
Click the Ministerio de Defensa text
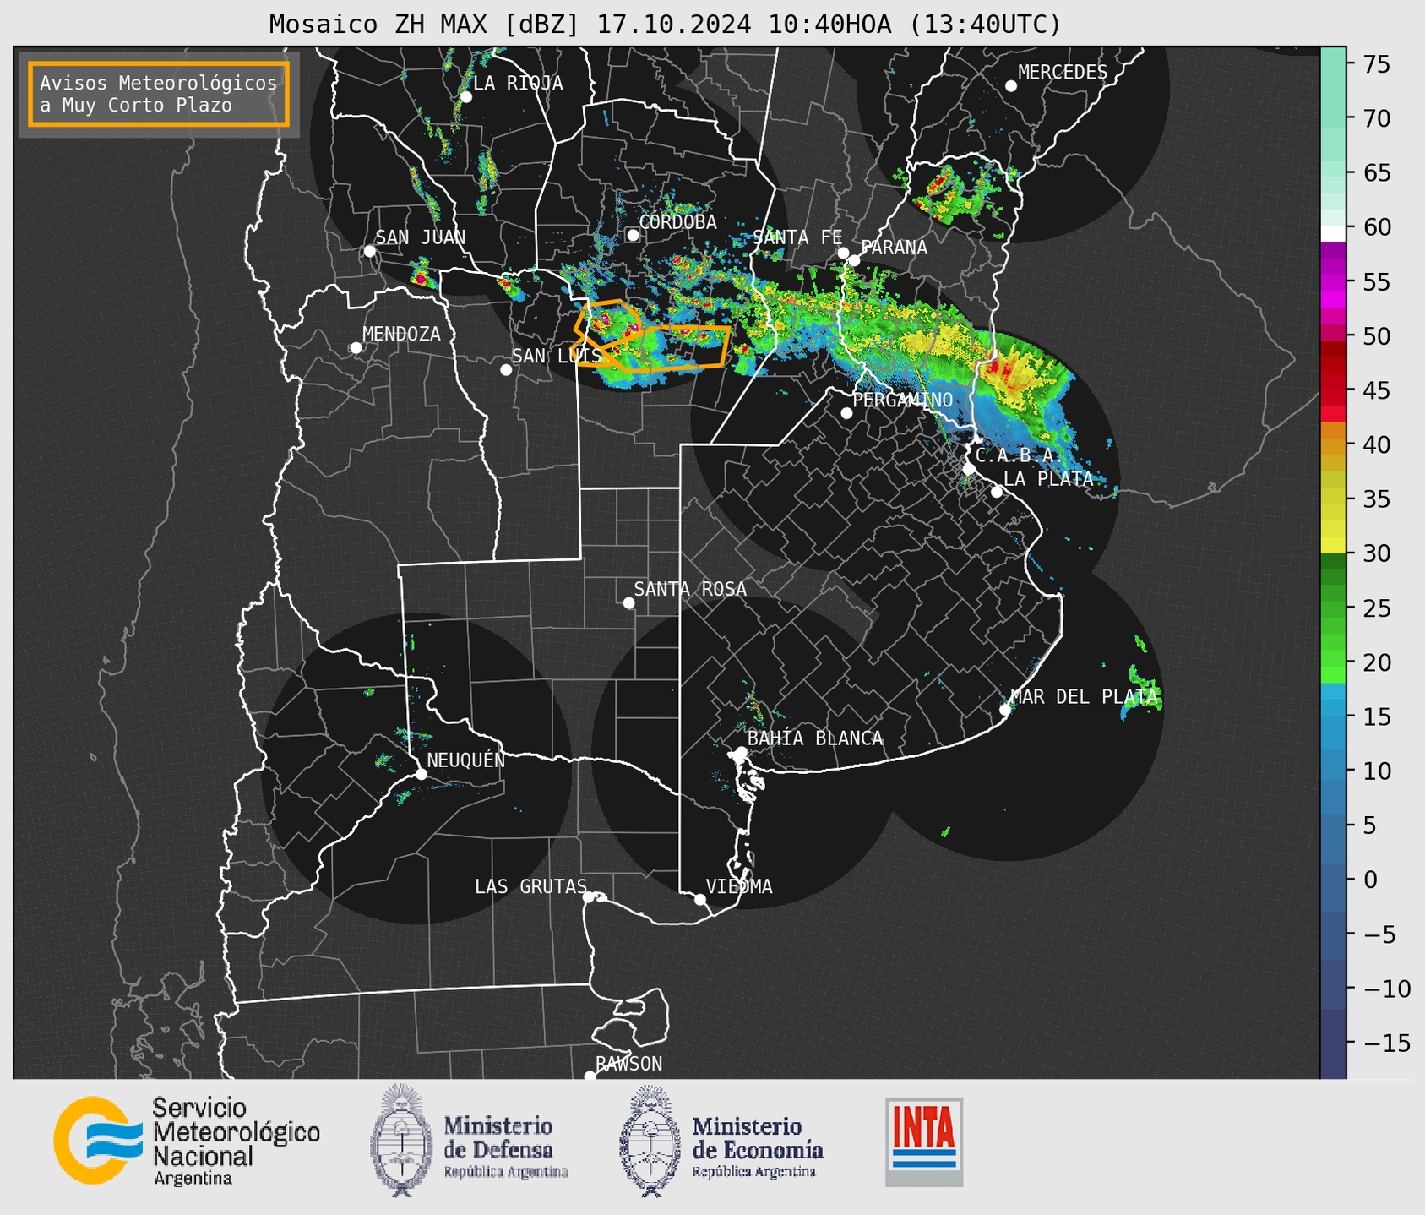505,1147
